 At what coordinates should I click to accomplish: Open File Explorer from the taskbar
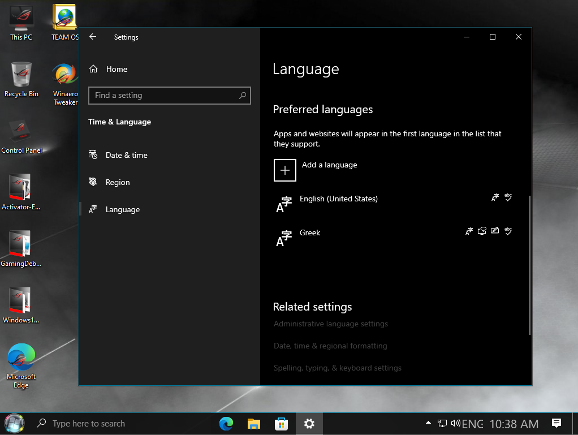click(x=253, y=424)
